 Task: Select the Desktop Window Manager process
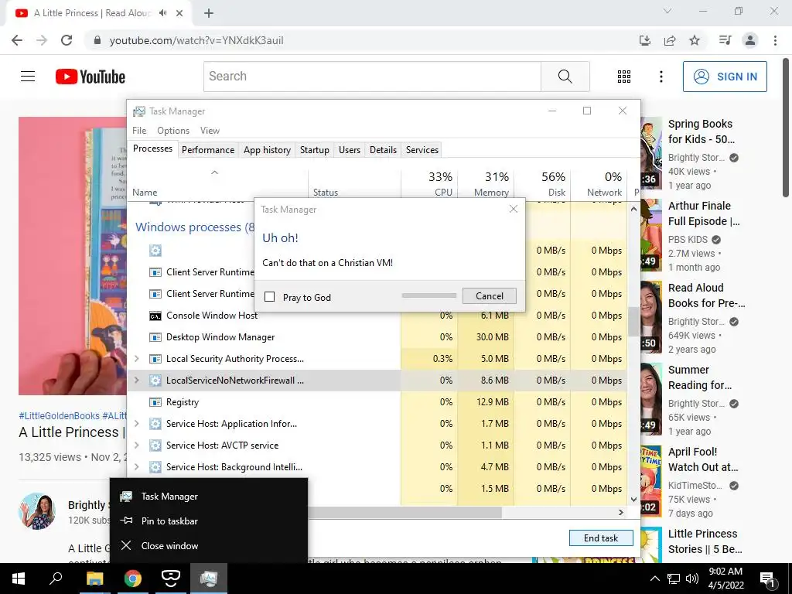[377, 337]
